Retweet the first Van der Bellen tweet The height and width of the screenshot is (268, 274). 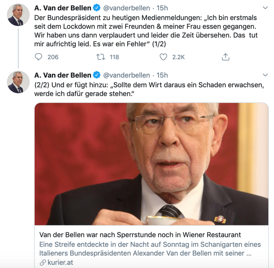(101, 57)
